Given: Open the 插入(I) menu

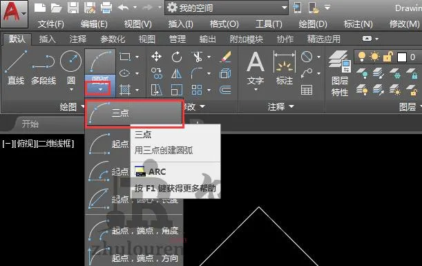Looking at the screenshot, I should coord(180,24).
